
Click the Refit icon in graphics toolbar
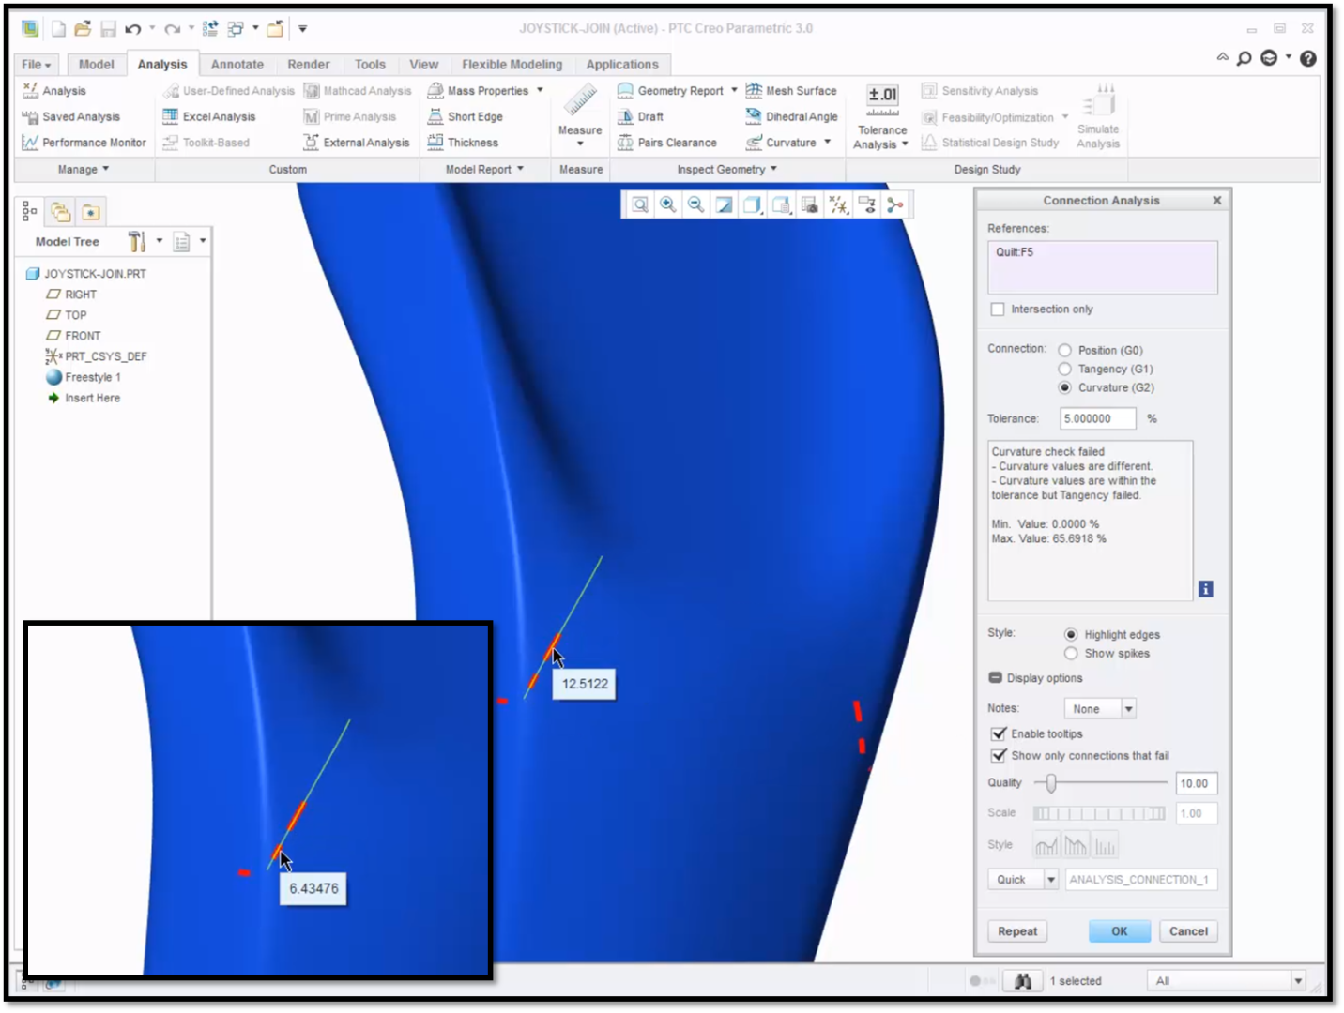(640, 204)
